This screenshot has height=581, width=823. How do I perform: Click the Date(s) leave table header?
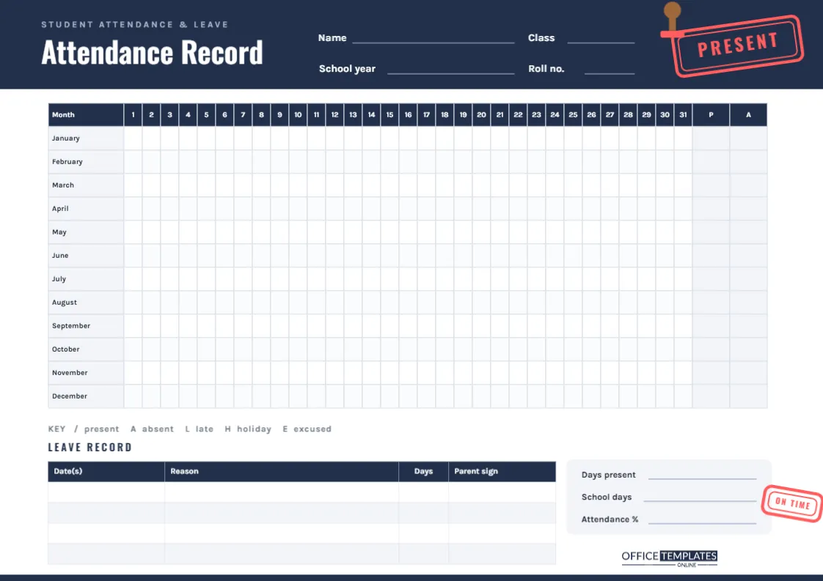pos(106,471)
